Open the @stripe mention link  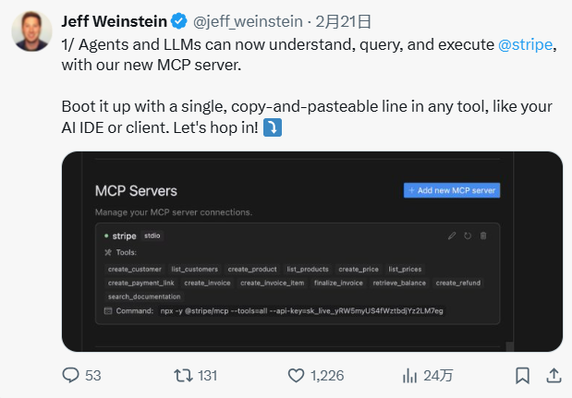point(525,45)
